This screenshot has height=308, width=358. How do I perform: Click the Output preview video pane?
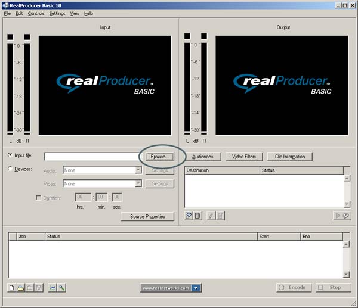(282, 85)
